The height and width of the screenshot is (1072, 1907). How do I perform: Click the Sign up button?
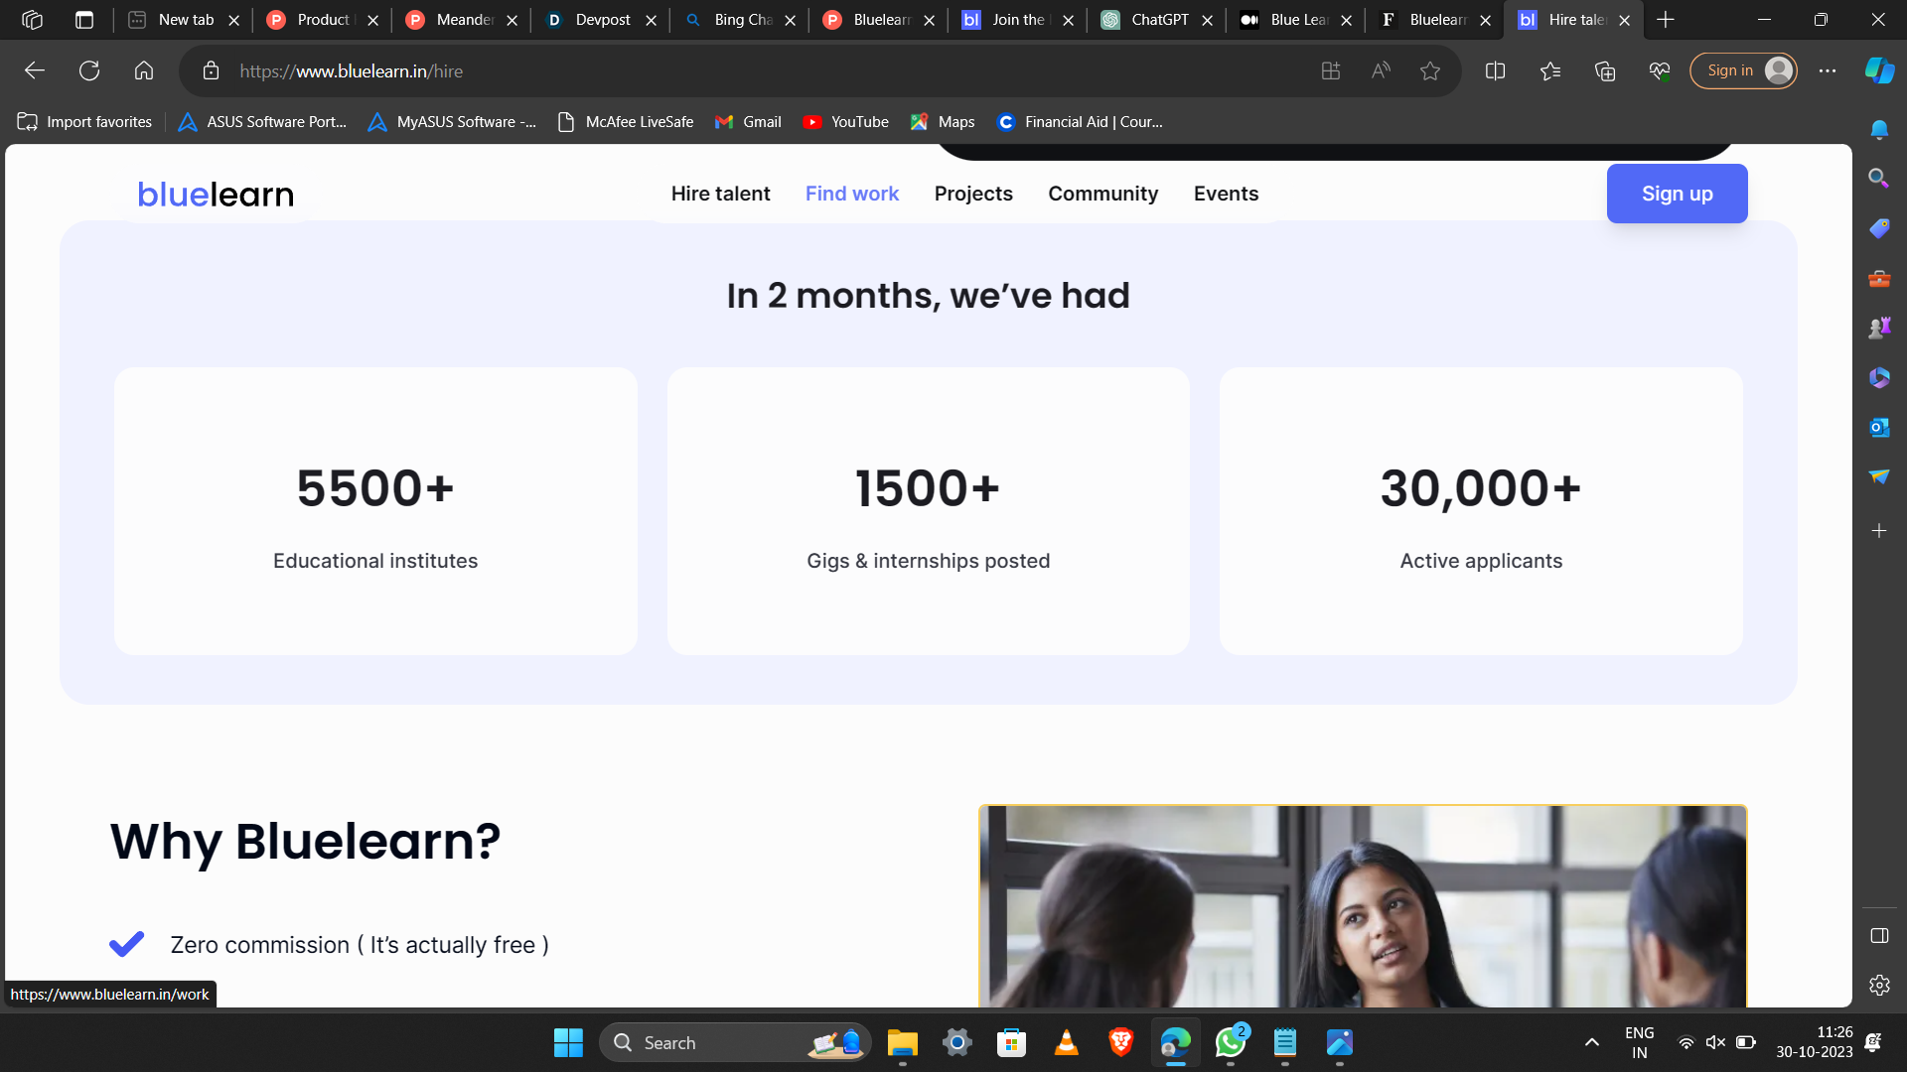(1677, 194)
